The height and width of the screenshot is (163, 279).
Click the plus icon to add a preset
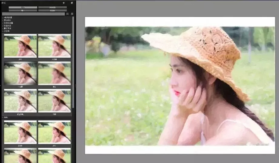63,3
